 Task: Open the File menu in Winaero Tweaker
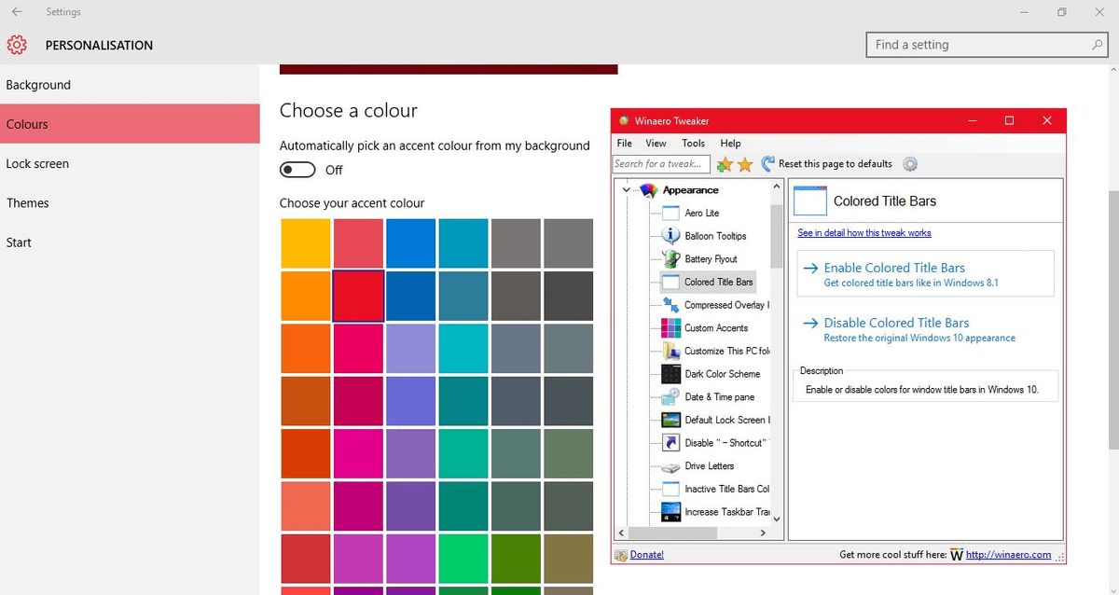tap(625, 144)
